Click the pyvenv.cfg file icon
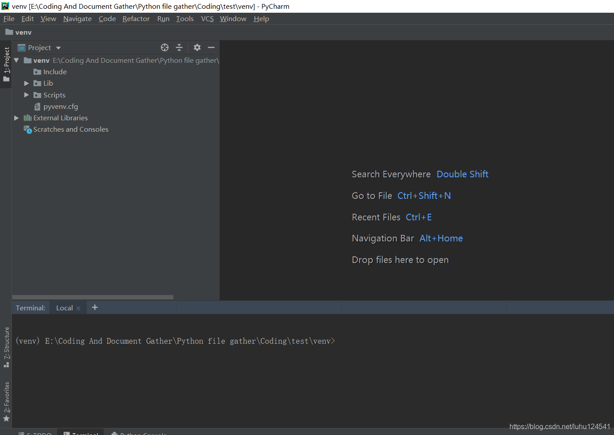Image resolution: width=614 pixels, height=435 pixels. (x=37, y=106)
